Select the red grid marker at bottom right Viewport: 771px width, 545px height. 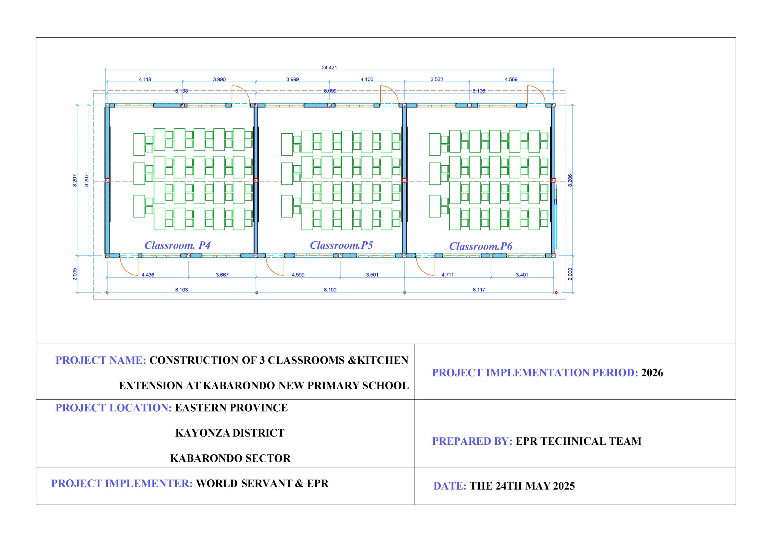coord(556,292)
